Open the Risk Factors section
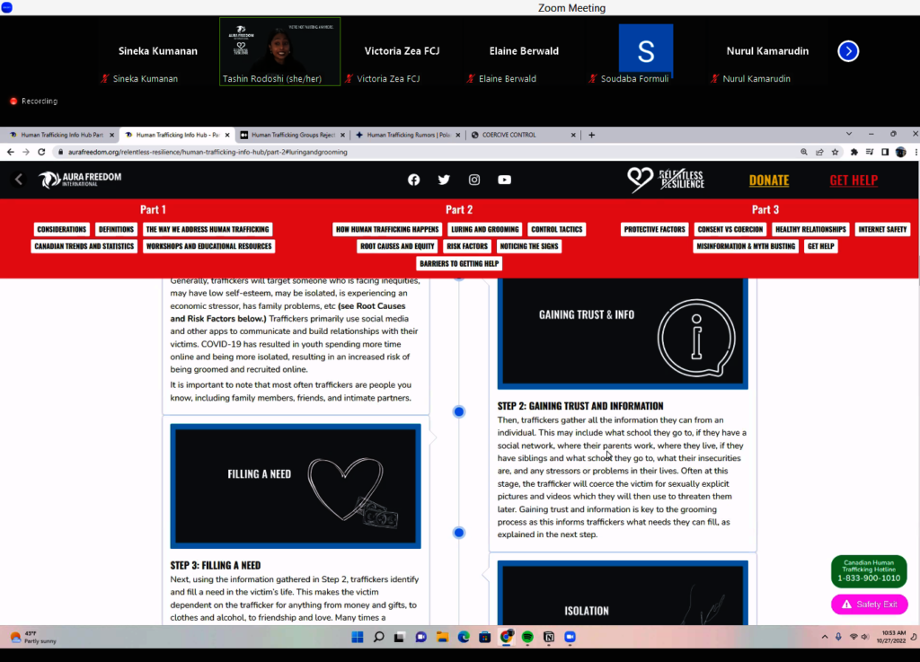The height and width of the screenshot is (662, 920). pos(467,246)
